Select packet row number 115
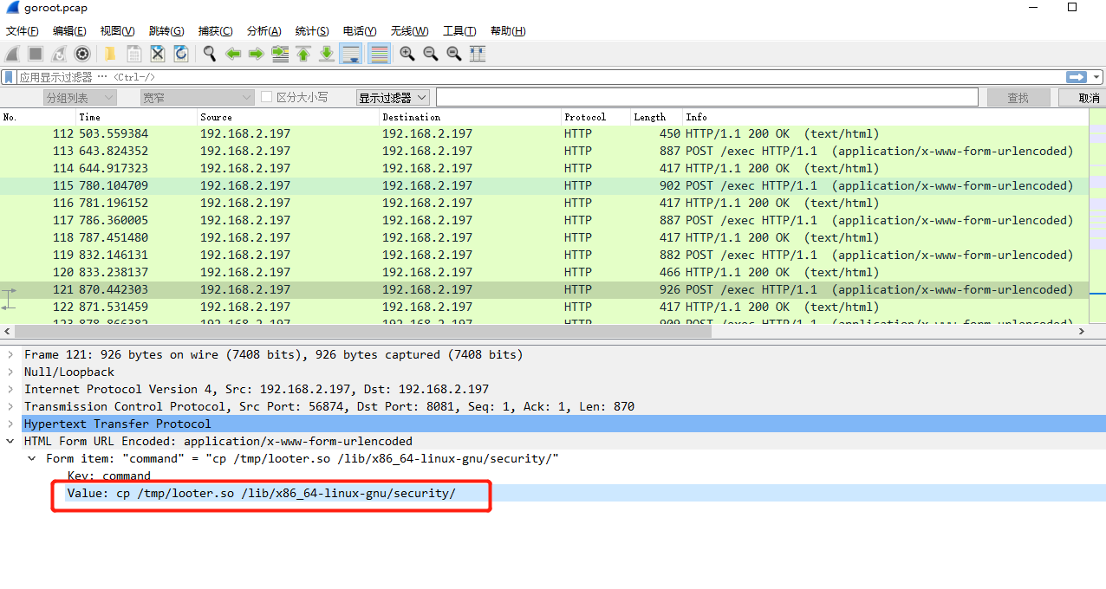The image size is (1106, 589). [544, 185]
